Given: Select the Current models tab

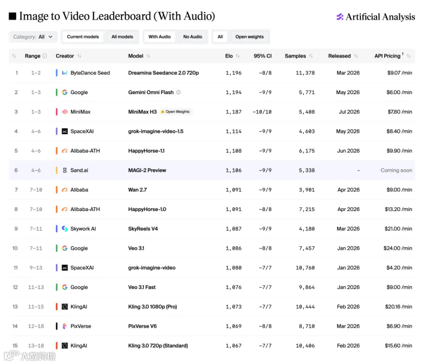Looking at the screenshot, I should click(x=83, y=37).
